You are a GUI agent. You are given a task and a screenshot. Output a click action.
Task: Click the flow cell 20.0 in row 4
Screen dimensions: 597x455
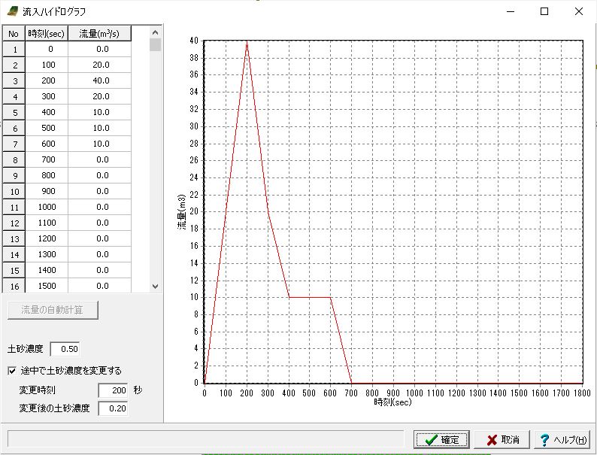[x=100, y=96]
